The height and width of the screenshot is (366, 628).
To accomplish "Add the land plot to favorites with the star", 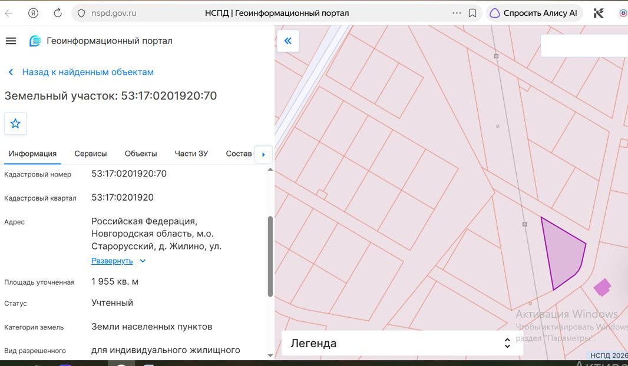I will 15,124.
